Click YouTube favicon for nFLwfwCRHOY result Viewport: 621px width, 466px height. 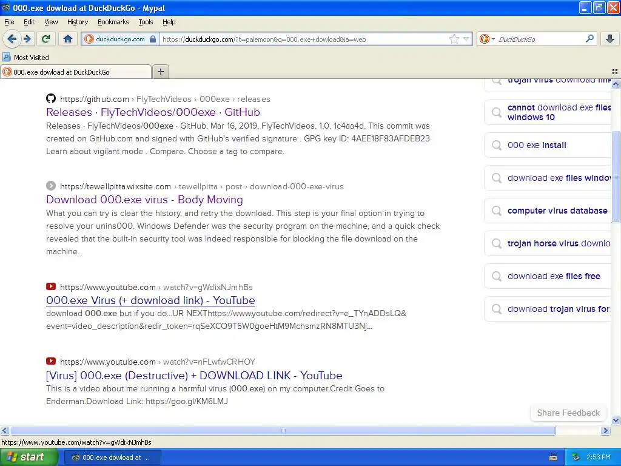[51, 361]
